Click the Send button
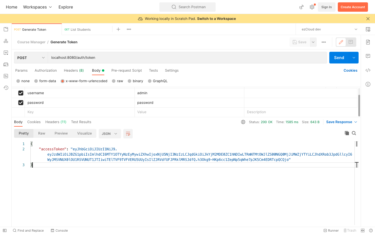The height and width of the screenshot is (234, 375). click(x=339, y=58)
